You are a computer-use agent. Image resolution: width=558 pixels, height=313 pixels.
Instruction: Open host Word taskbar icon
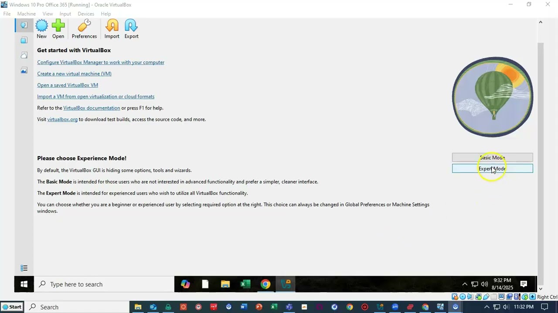pyautogui.click(x=244, y=307)
